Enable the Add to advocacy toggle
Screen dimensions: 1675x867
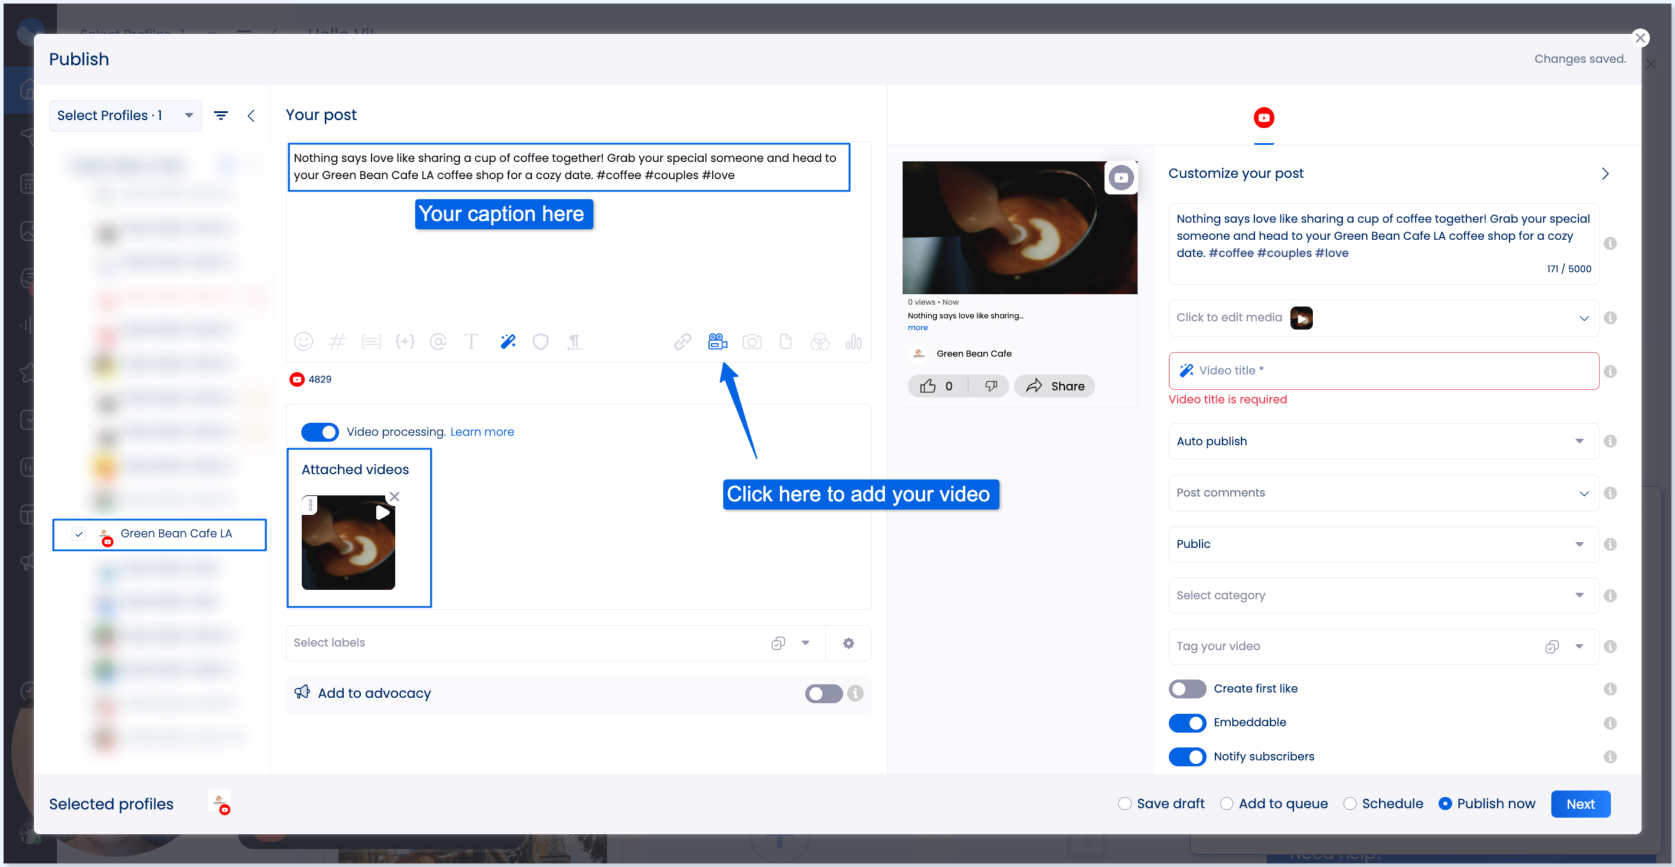823,693
